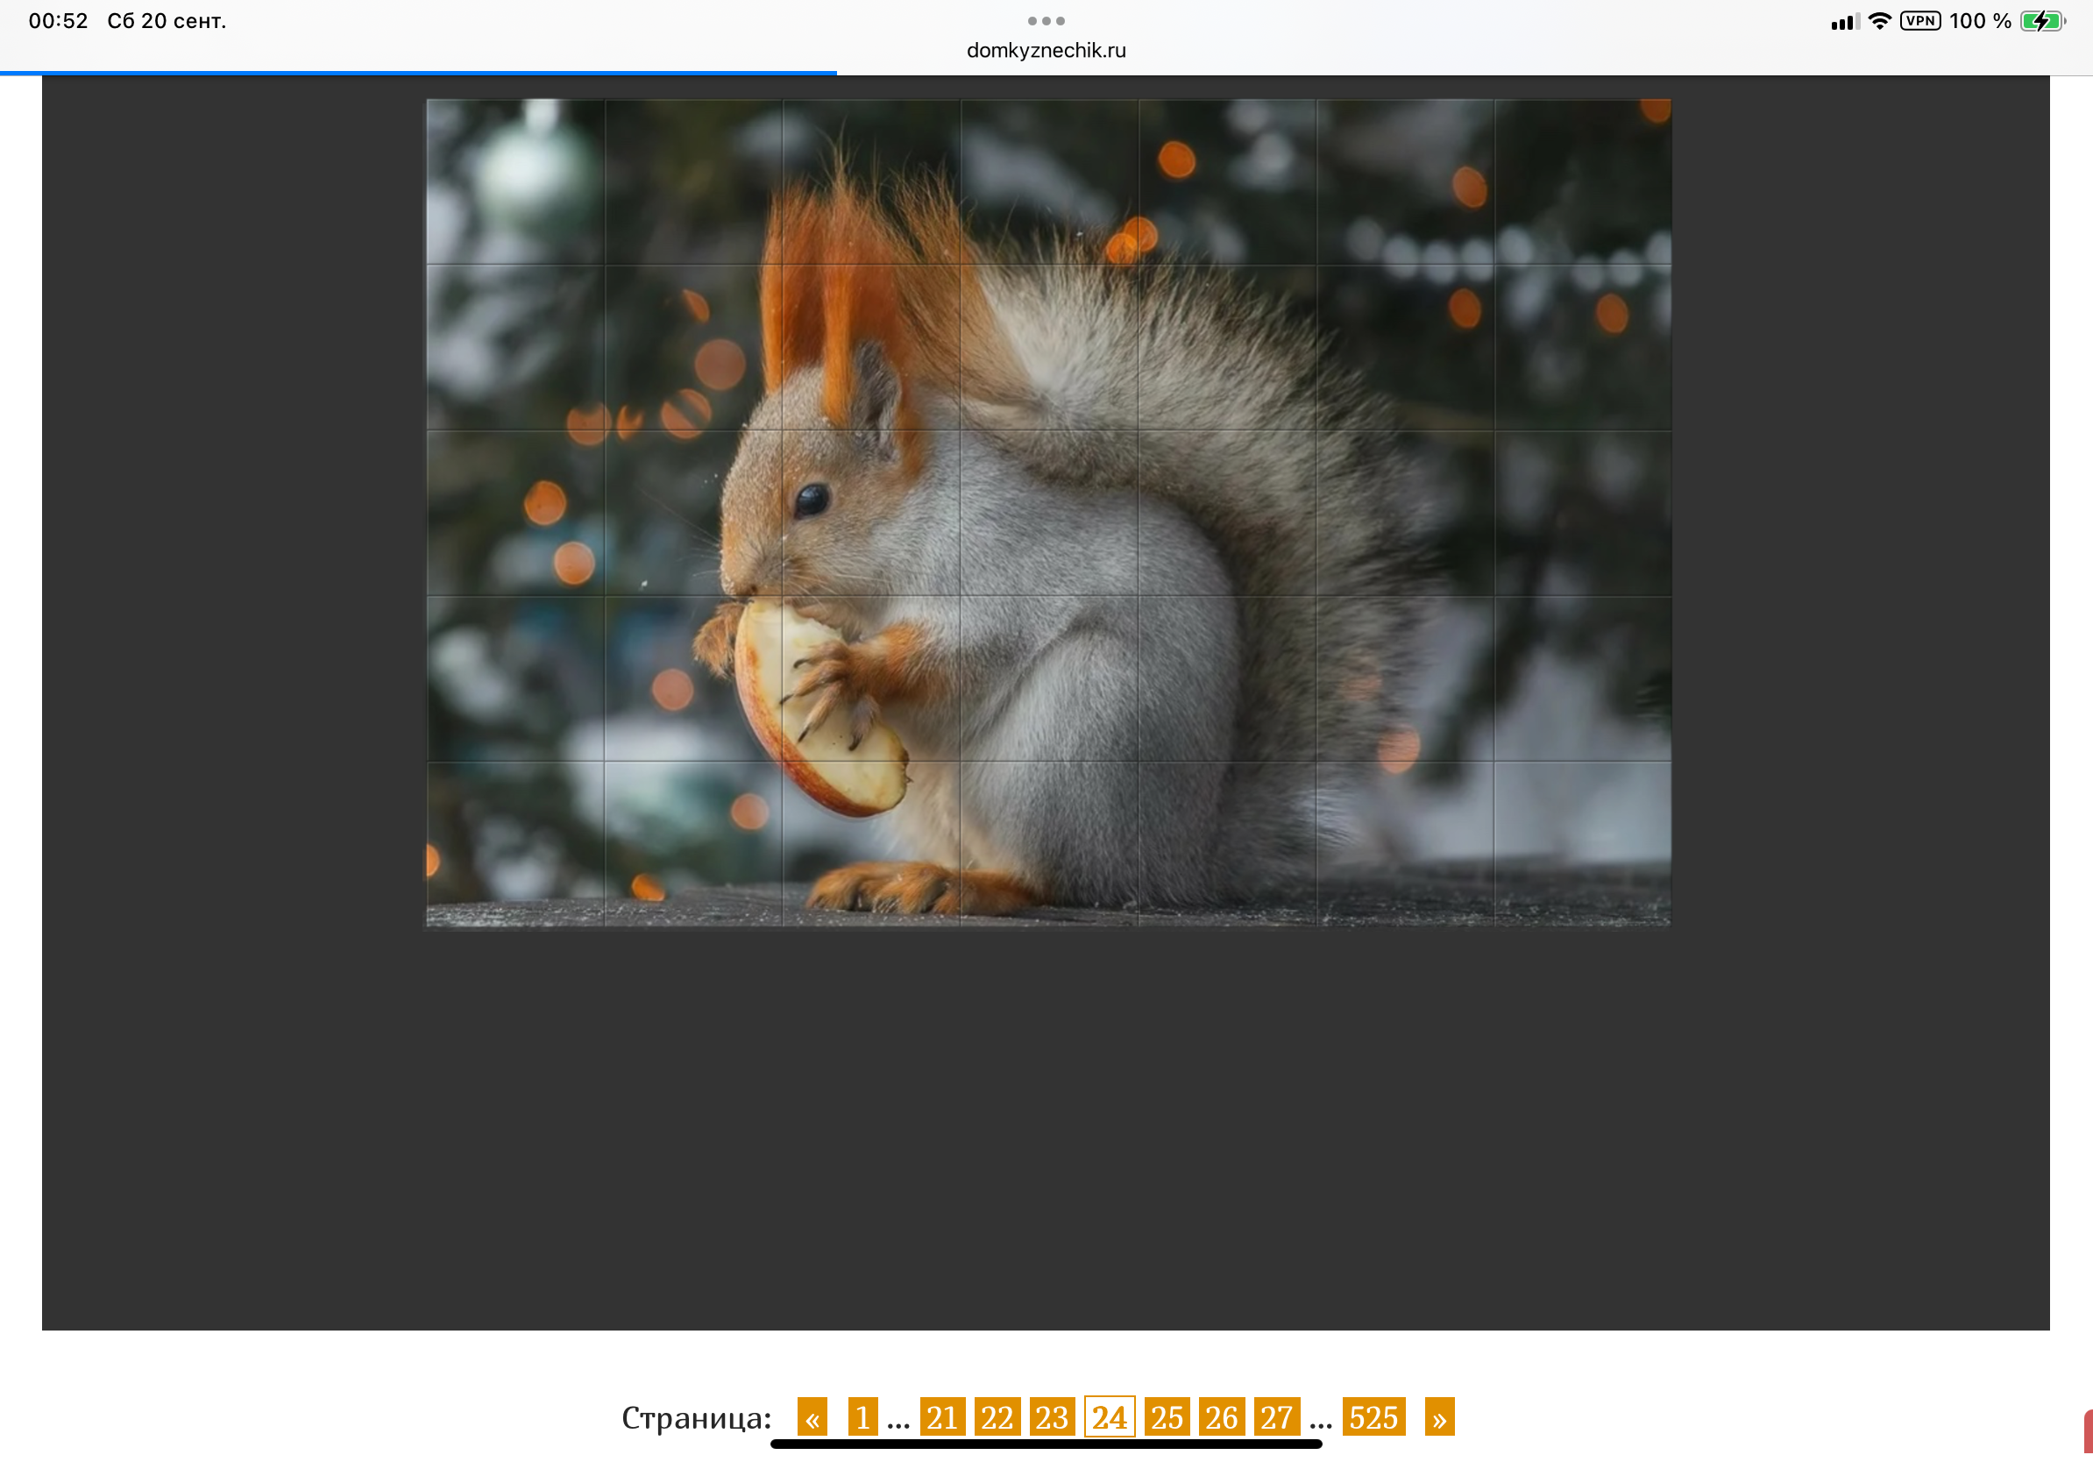Jump to page 22

tap(997, 1417)
